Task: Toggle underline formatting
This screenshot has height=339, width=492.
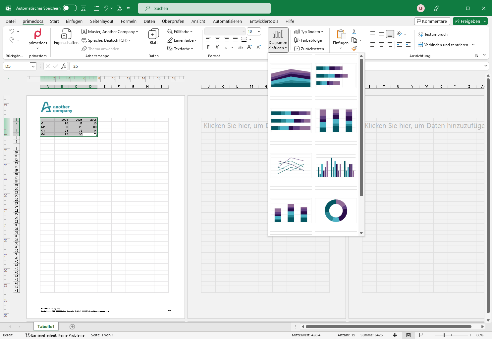Action: [x=226, y=47]
